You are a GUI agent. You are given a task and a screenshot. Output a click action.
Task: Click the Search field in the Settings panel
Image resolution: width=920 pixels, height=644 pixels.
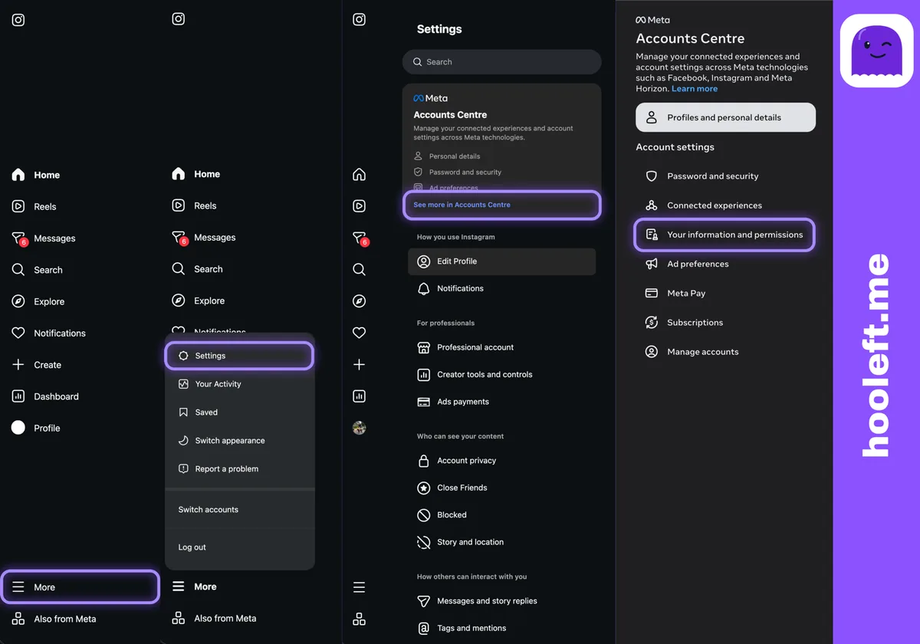(502, 62)
